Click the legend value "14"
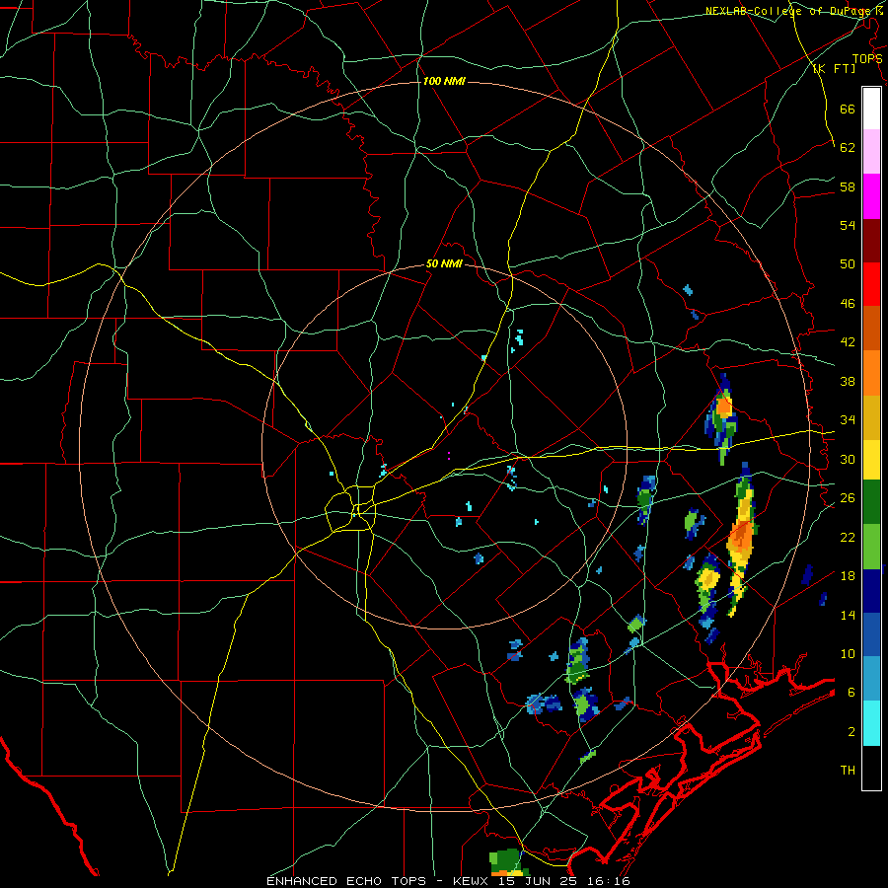The height and width of the screenshot is (888, 888). 848,615
